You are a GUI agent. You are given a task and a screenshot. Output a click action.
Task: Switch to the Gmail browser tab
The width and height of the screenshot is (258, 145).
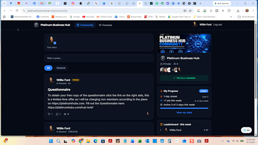[x=42, y=3]
